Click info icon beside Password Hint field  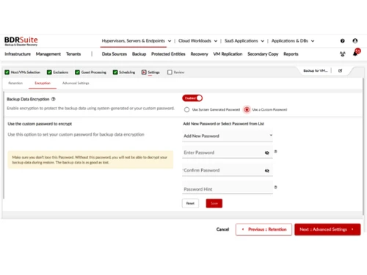275,187
